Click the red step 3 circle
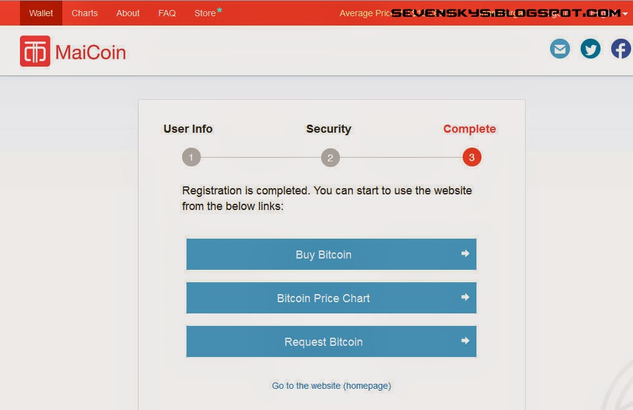Viewport: 633px width, 410px height. pyautogui.click(x=471, y=158)
